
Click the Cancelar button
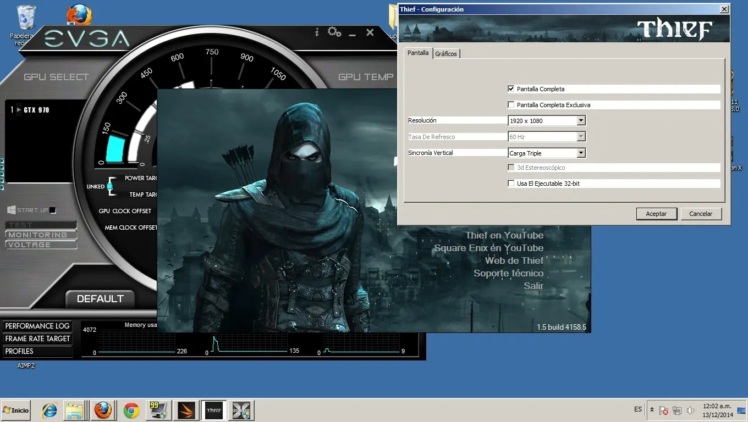[x=701, y=214]
